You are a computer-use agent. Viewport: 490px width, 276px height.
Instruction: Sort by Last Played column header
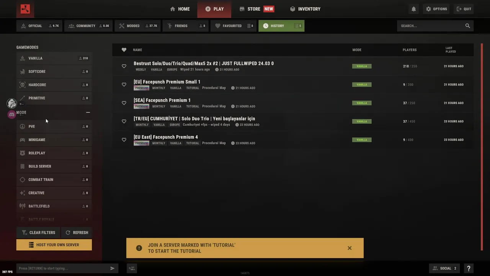coord(451,50)
